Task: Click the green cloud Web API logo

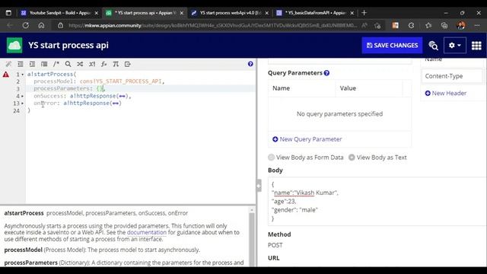Action: 14,46
